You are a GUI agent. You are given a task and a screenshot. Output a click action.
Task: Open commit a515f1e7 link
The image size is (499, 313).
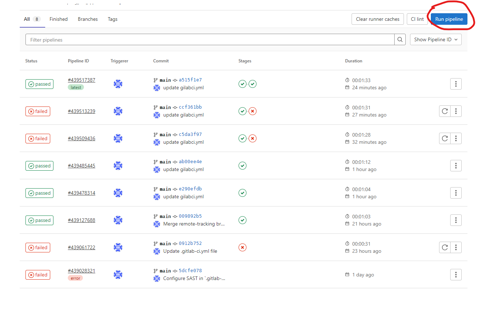coord(190,79)
